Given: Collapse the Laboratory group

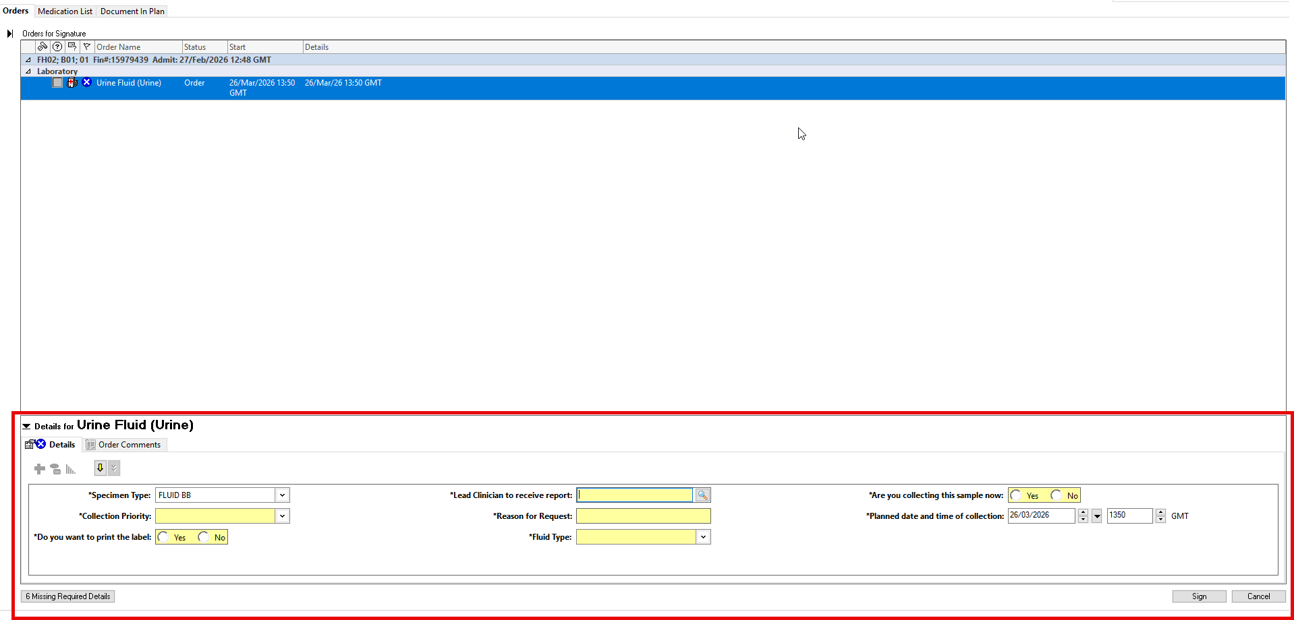Looking at the screenshot, I should click(x=28, y=71).
